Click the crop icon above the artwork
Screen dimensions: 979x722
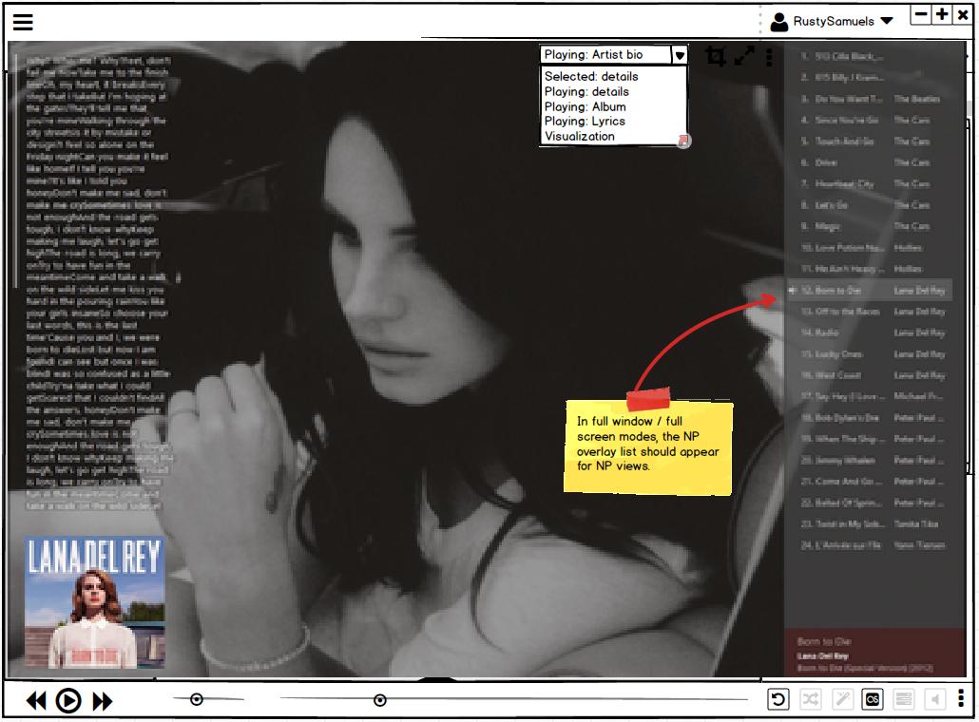click(716, 57)
